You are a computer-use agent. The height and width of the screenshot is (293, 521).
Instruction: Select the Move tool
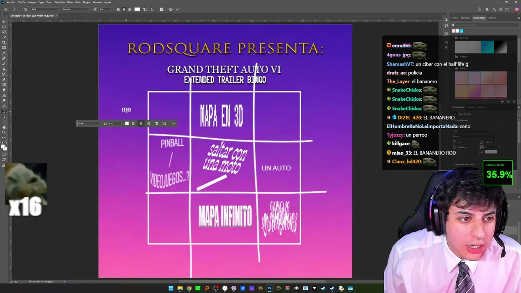pos(4,21)
